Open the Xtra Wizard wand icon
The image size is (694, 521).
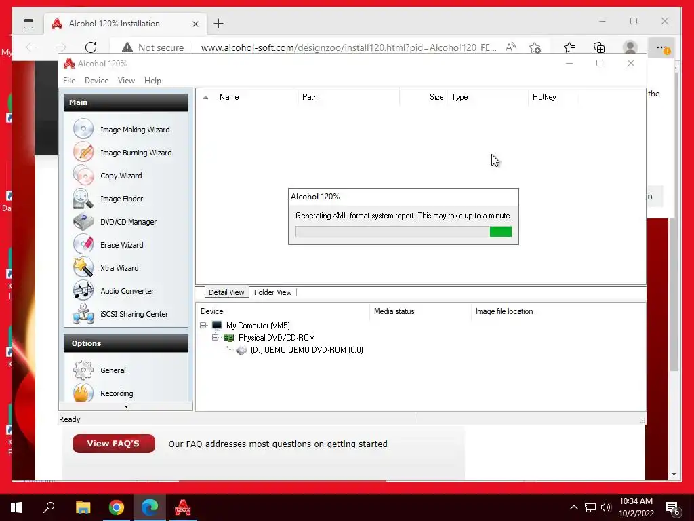(x=83, y=267)
